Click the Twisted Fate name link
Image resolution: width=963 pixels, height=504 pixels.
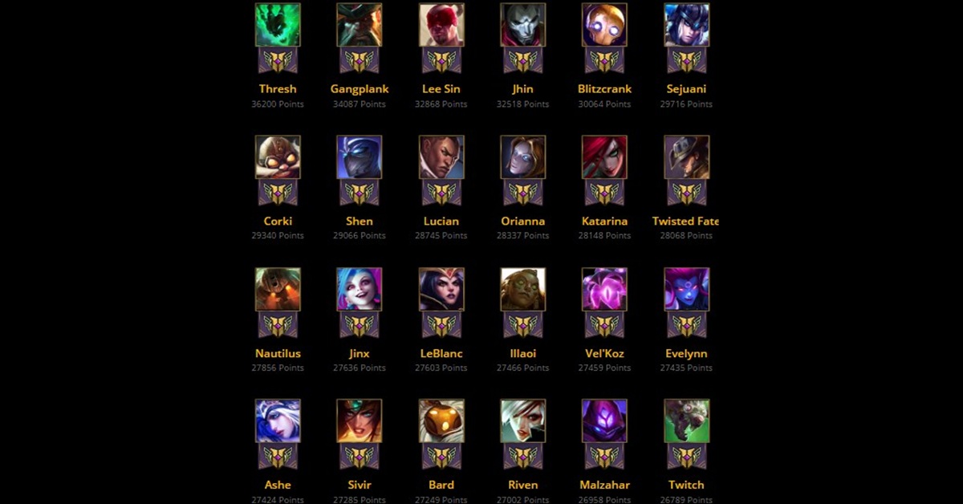[686, 221]
